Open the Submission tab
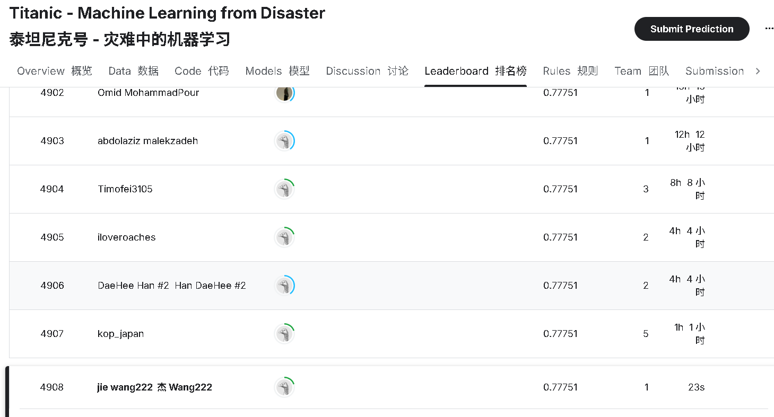The image size is (774, 417). tap(715, 71)
